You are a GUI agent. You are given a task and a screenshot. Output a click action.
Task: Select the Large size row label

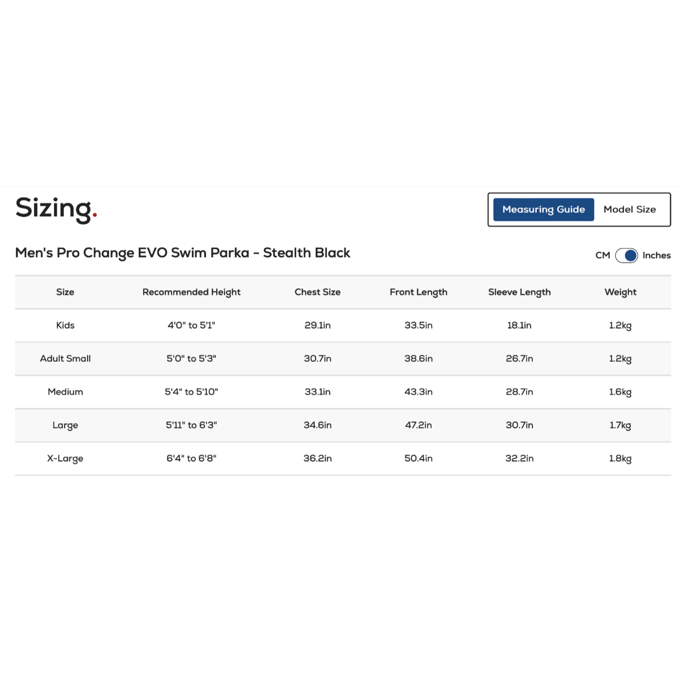tap(65, 425)
